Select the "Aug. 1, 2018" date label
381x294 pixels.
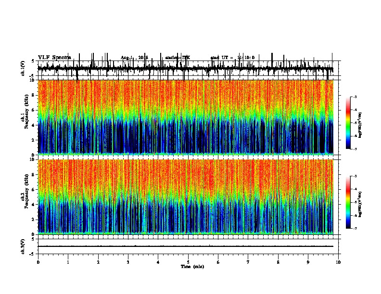click(x=134, y=58)
